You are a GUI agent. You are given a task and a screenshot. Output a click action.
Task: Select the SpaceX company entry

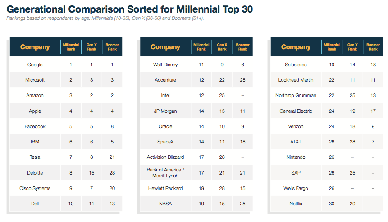(165, 142)
